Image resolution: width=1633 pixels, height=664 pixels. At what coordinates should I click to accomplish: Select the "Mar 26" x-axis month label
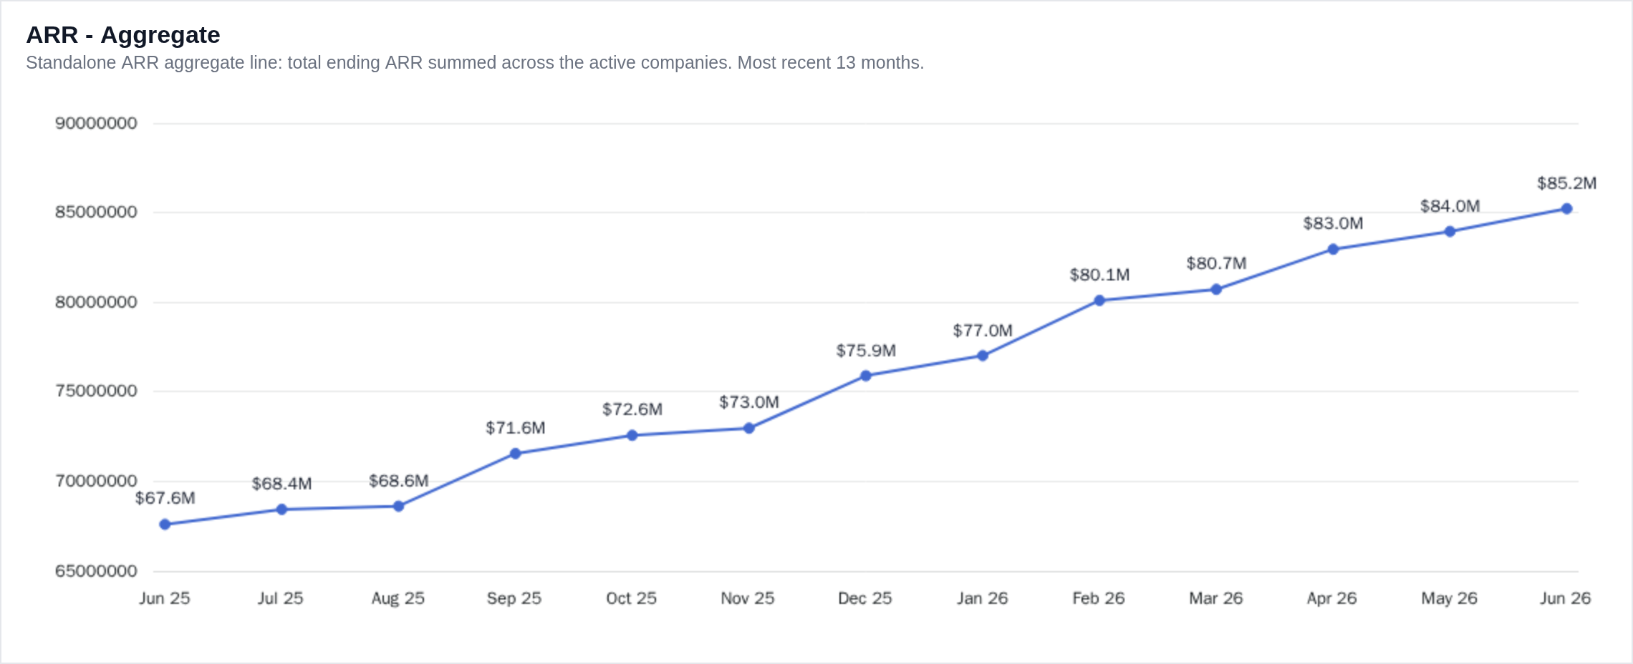[x=1215, y=598]
